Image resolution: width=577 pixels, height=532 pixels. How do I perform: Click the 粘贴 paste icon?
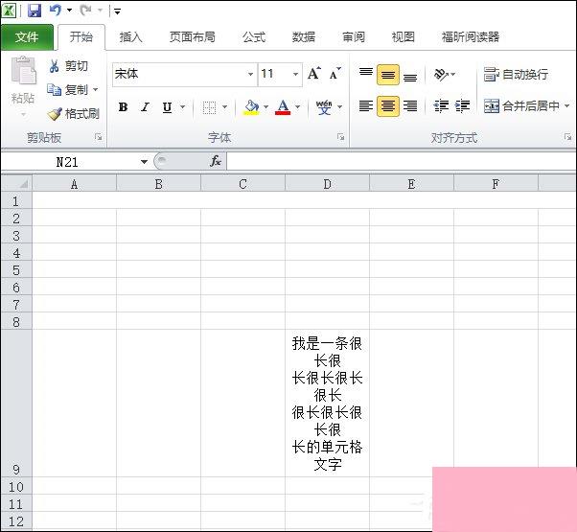24,70
